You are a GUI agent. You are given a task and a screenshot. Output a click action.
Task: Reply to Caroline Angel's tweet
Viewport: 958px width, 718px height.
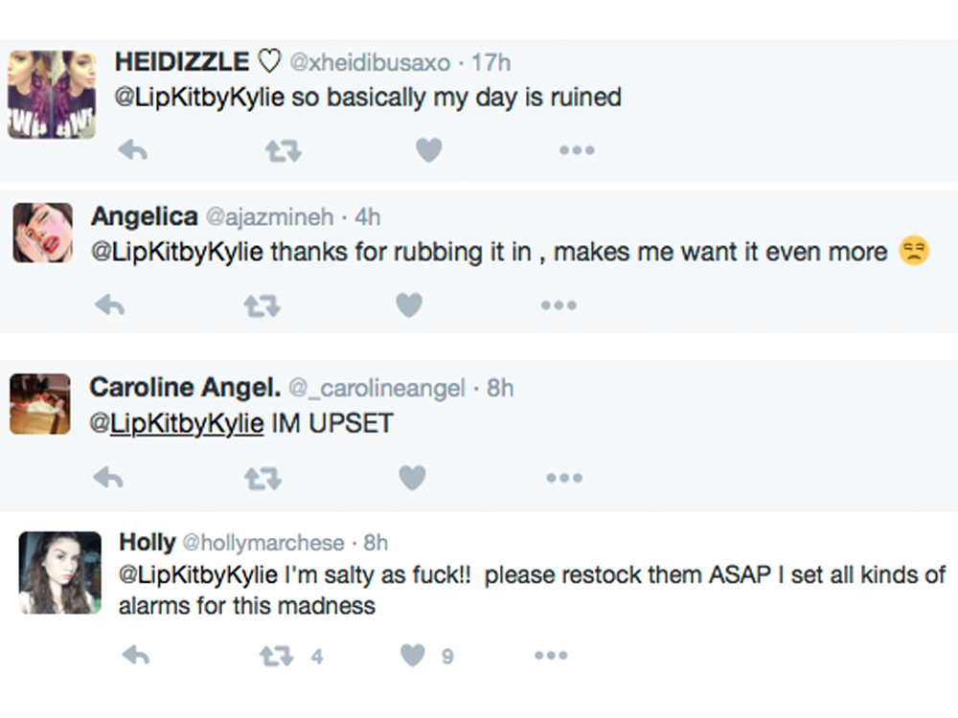(110, 478)
